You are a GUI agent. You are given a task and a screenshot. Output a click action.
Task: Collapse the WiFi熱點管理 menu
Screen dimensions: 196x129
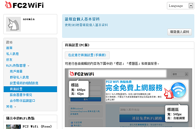point(18,65)
